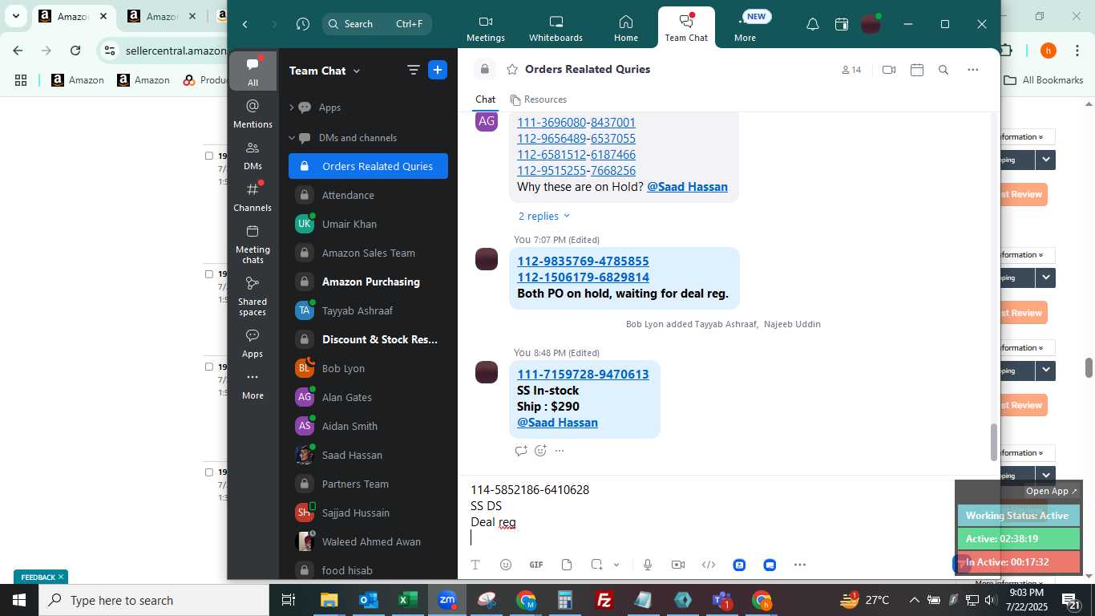Open chat with Umair Khan

pyautogui.click(x=368, y=224)
